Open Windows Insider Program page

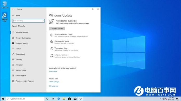(25, 81)
